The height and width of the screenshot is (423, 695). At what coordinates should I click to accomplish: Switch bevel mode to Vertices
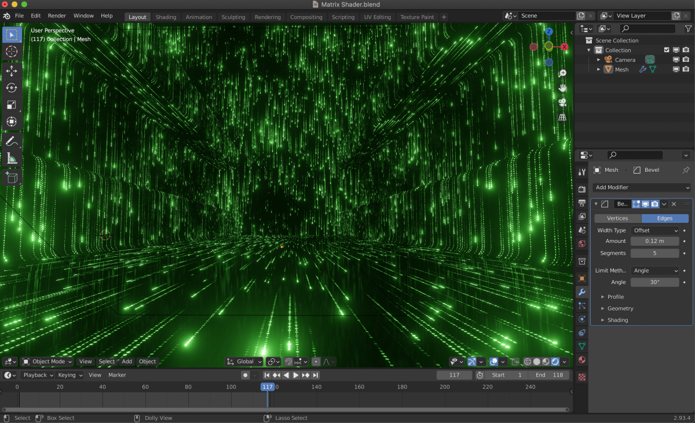point(617,218)
